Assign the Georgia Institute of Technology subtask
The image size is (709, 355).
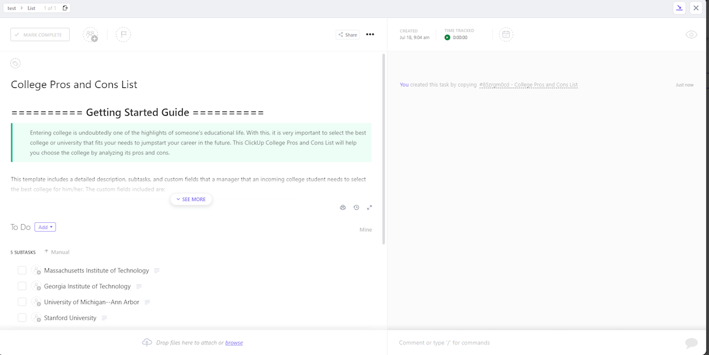(x=36, y=287)
